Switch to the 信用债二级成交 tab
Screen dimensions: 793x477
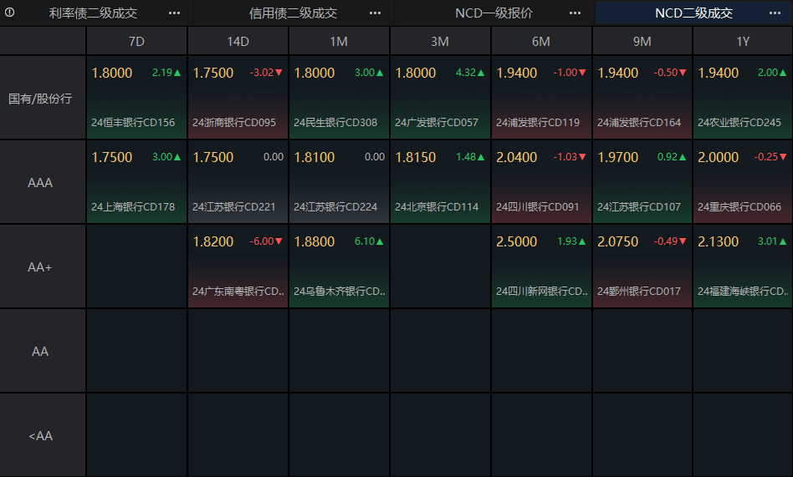pos(294,13)
